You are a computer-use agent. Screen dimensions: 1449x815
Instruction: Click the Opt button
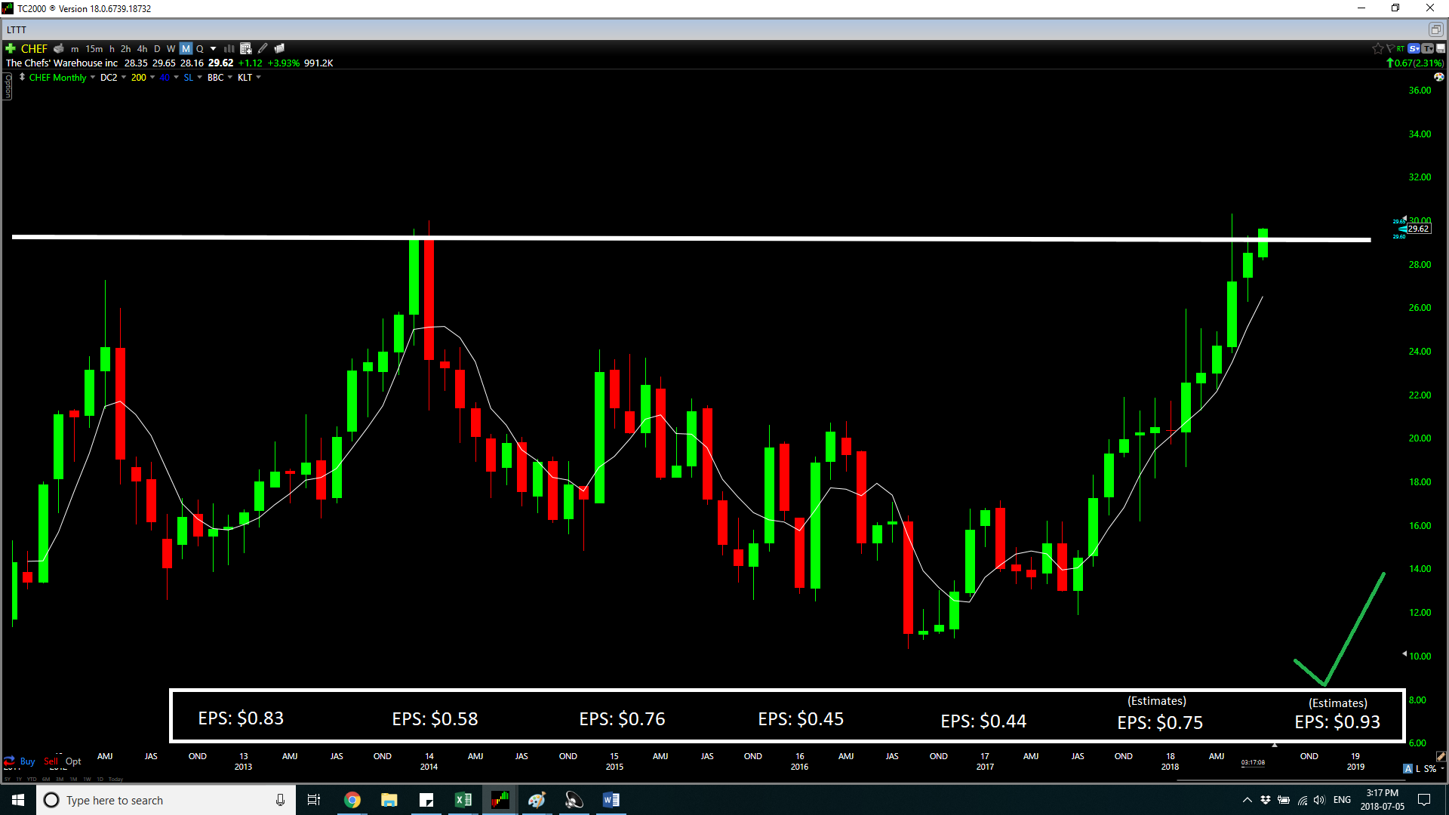73,761
